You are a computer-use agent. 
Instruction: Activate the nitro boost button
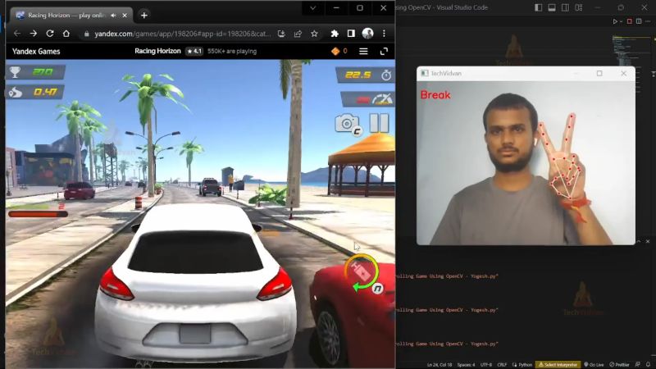362,272
